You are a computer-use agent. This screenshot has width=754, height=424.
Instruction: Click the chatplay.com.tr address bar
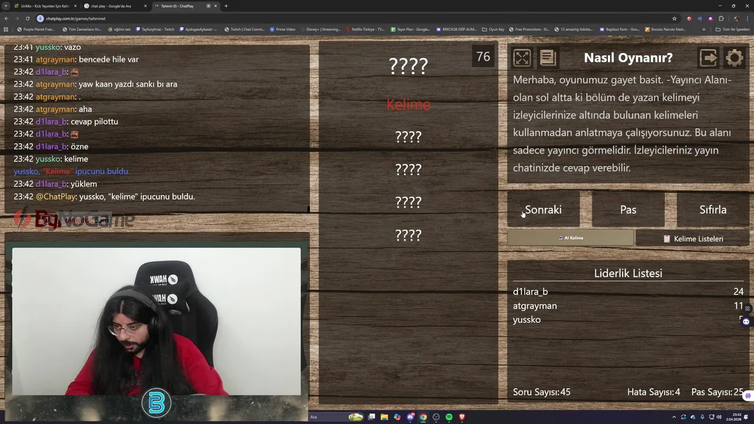click(353, 18)
